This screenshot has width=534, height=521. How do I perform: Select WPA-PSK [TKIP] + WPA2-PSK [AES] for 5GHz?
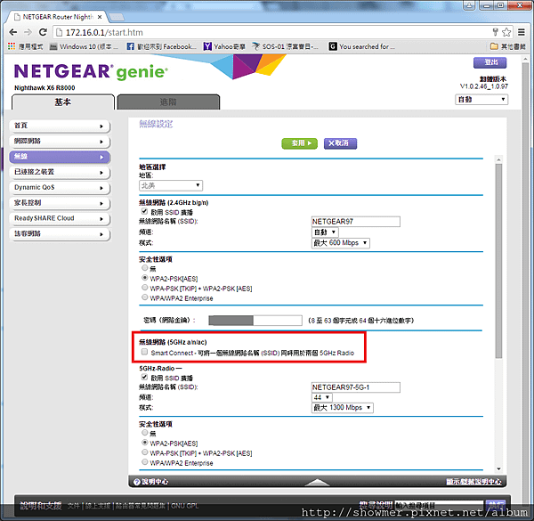point(145,452)
